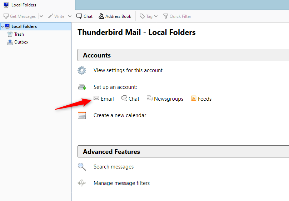289x201 pixels.
Task: Set up a Newsgroups account
Action: 169,99
